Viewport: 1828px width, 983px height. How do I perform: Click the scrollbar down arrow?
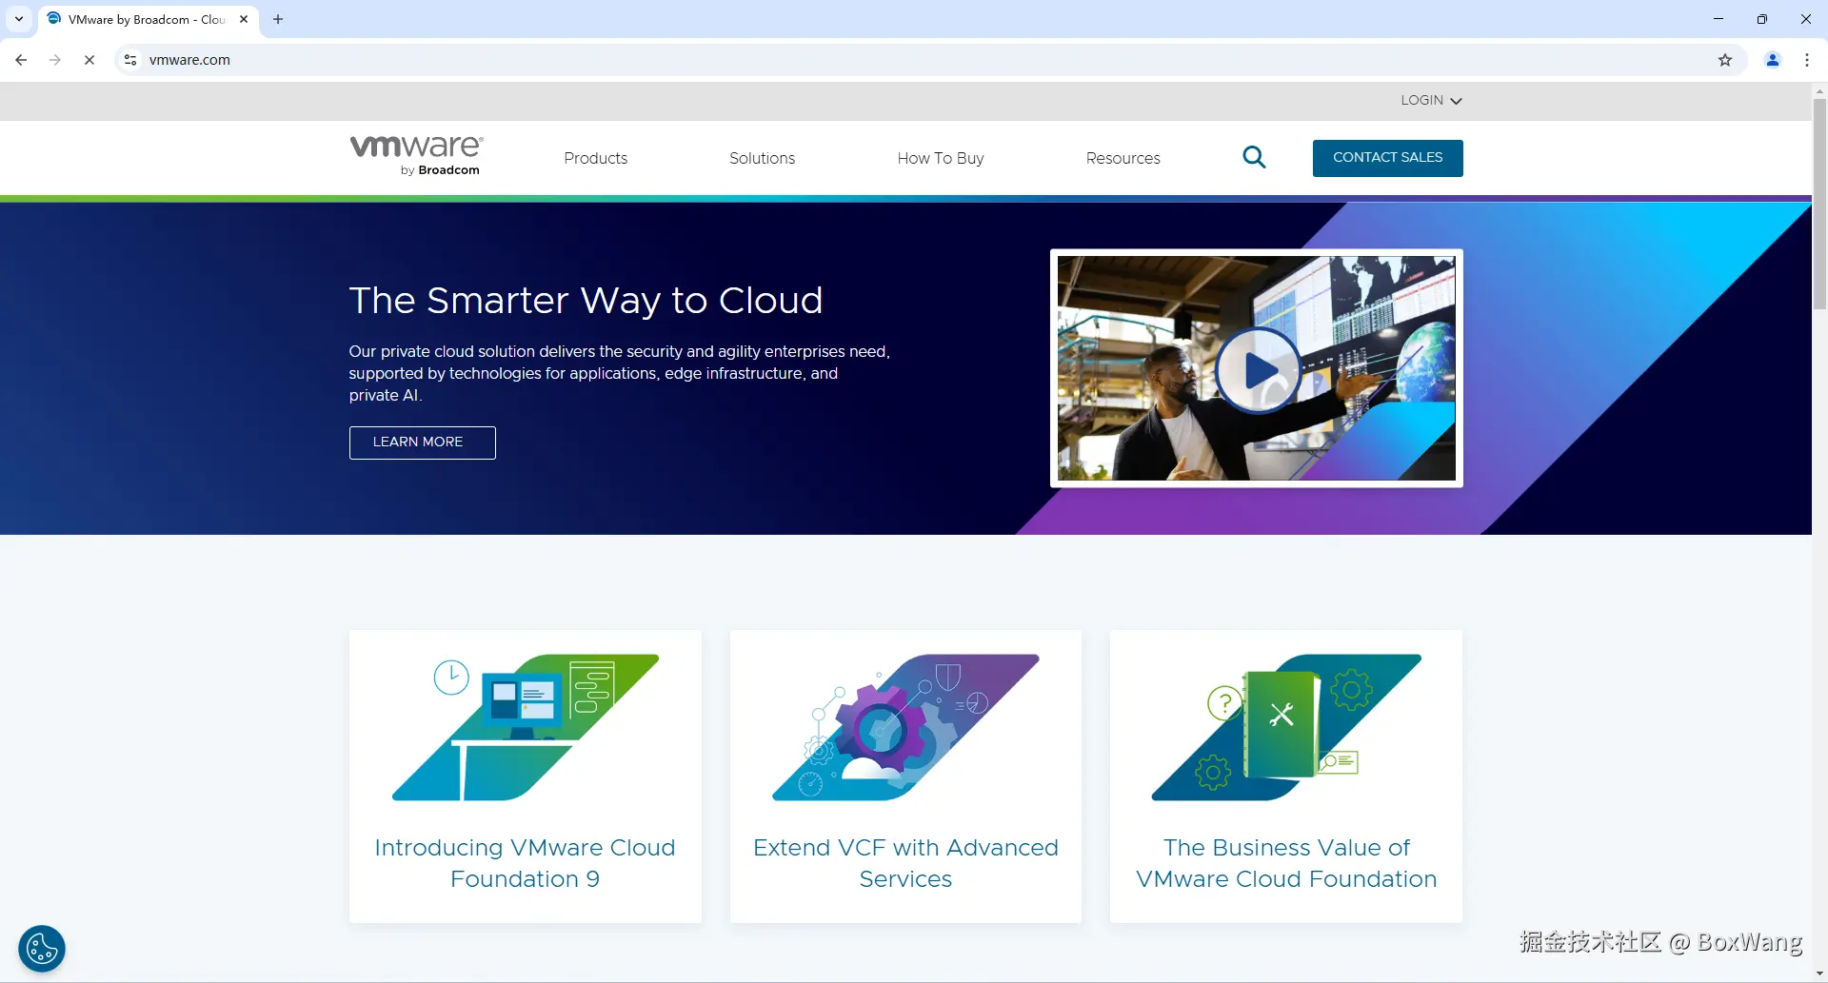1819,974
